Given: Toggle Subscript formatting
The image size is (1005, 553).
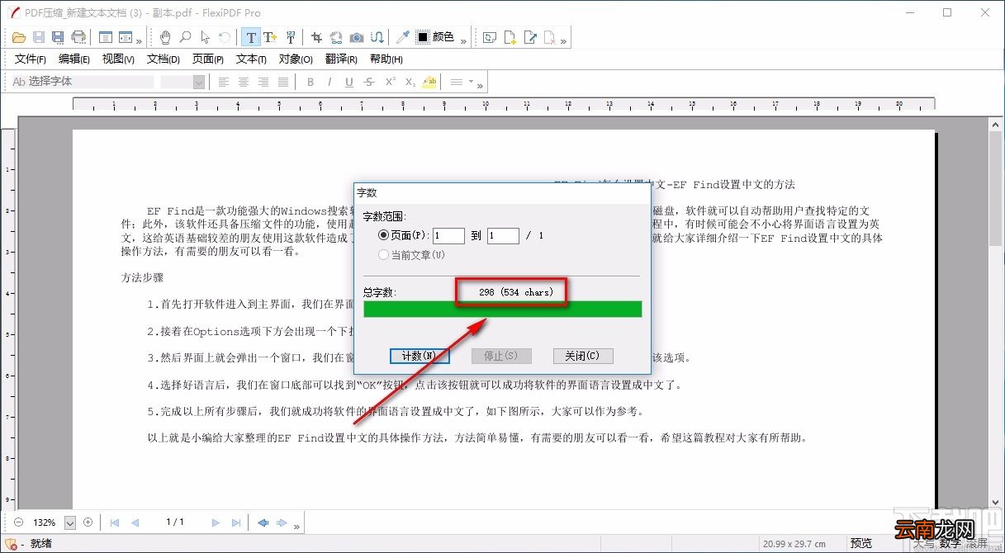Looking at the screenshot, I should pyautogui.click(x=410, y=82).
